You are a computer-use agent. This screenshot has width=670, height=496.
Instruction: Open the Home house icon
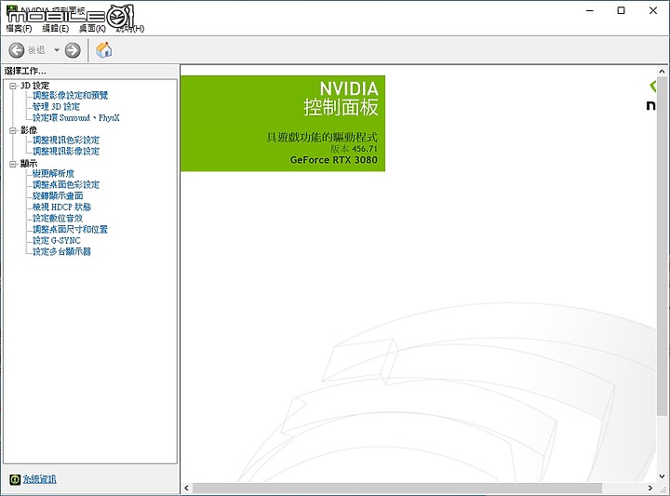(x=104, y=50)
